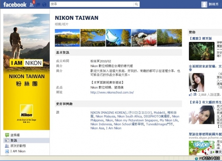Click the thumbs-up like icon under ad
The height and width of the screenshot is (161, 222).
tap(190, 94)
